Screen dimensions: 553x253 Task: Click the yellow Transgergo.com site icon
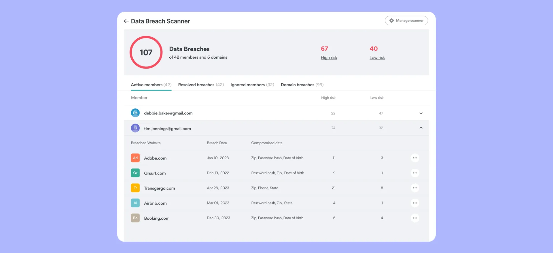coord(135,188)
